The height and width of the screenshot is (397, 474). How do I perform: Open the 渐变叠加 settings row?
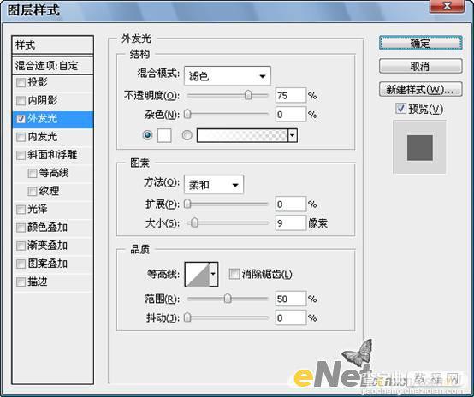53,246
